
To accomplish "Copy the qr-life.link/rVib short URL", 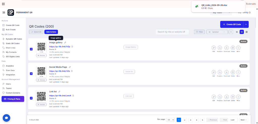I will 72,71.
